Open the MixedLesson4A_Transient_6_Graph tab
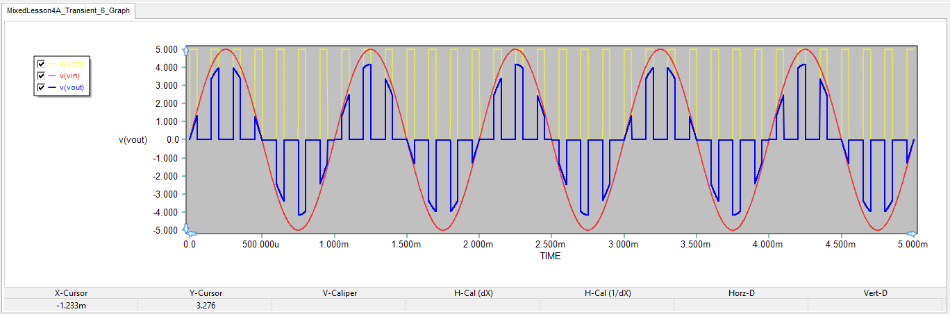Image resolution: width=950 pixels, height=314 pixels. coord(68,11)
